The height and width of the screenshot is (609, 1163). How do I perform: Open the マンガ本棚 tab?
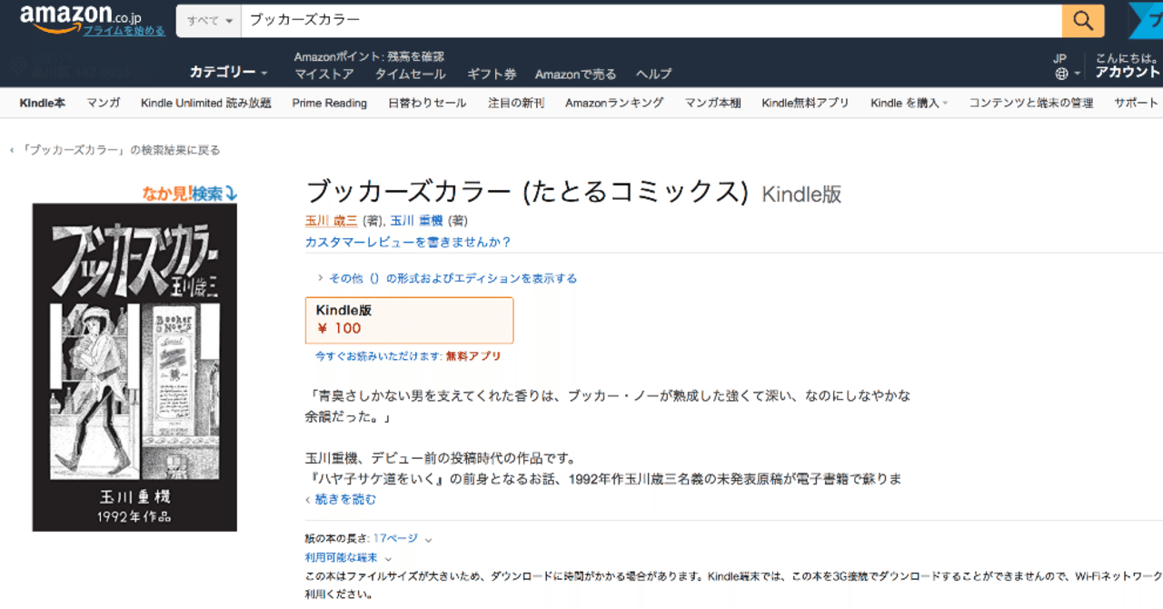[x=713, y=103]
